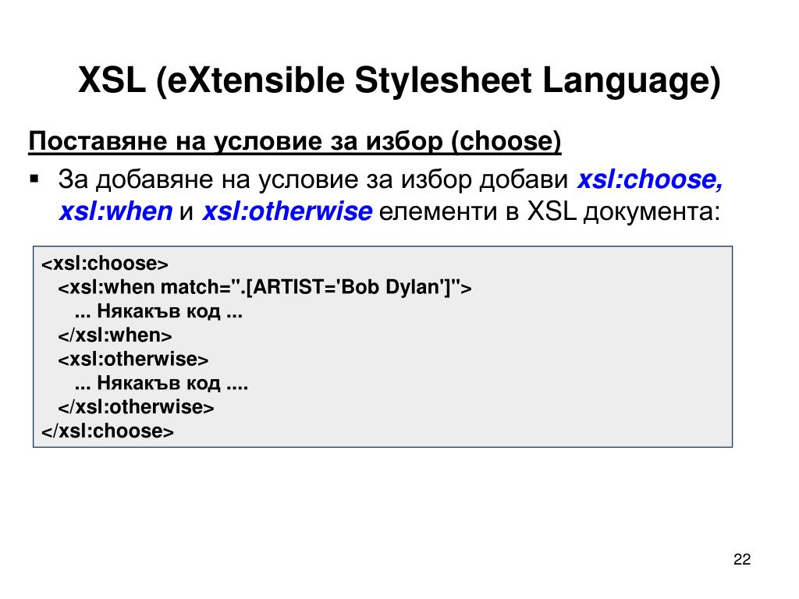Click the opening '<xsl:choose>' code line
The height and width of the screenshot is (599, 799).
(x=105, y=264)
